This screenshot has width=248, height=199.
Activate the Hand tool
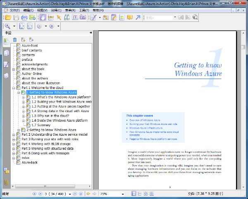coord(43,17)
